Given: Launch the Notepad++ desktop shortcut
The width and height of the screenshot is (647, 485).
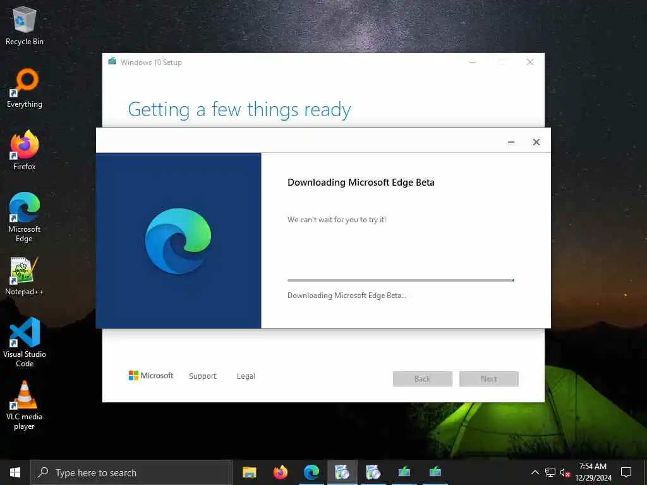Looking at the screenshot, I should tap(25, 276).
